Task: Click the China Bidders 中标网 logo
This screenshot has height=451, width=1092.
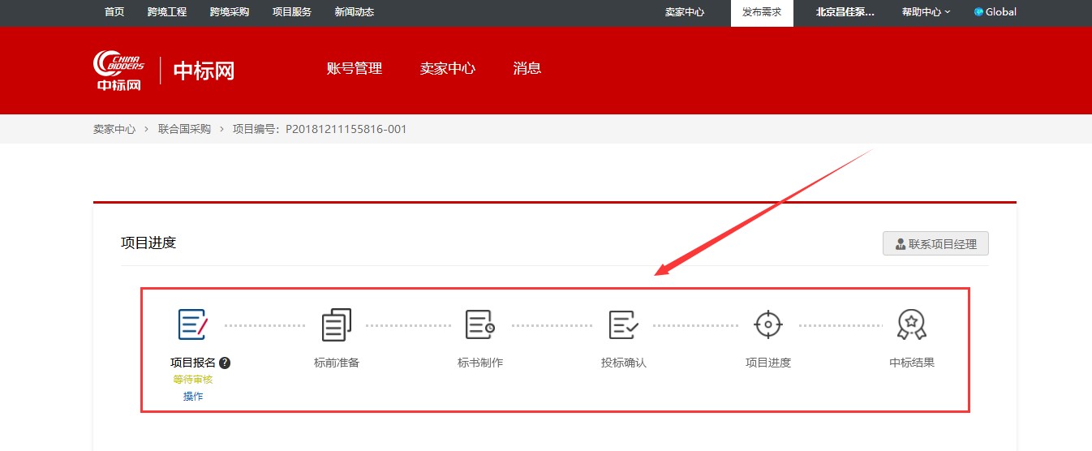Action: pyautogui.click(x=119, y=71)
